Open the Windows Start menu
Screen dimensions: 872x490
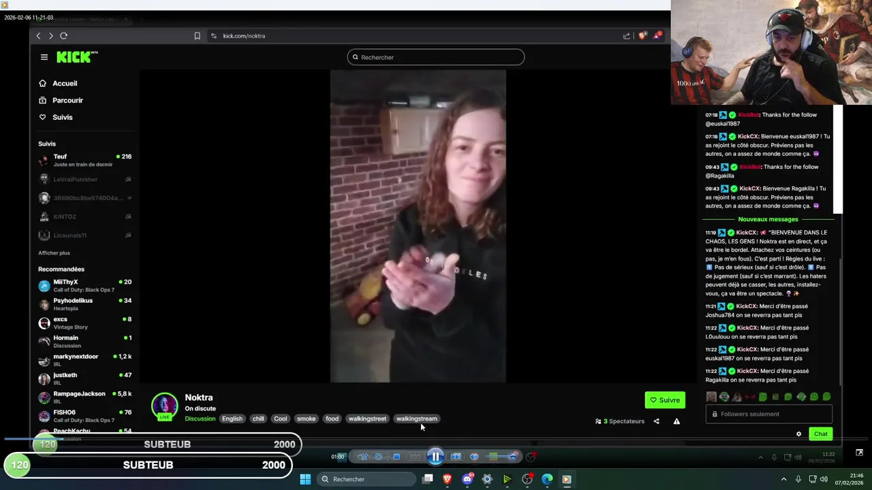click(305, 479)
